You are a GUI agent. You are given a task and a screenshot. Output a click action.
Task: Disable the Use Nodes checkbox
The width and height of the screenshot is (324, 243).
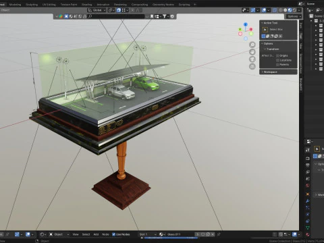[113, 234]
